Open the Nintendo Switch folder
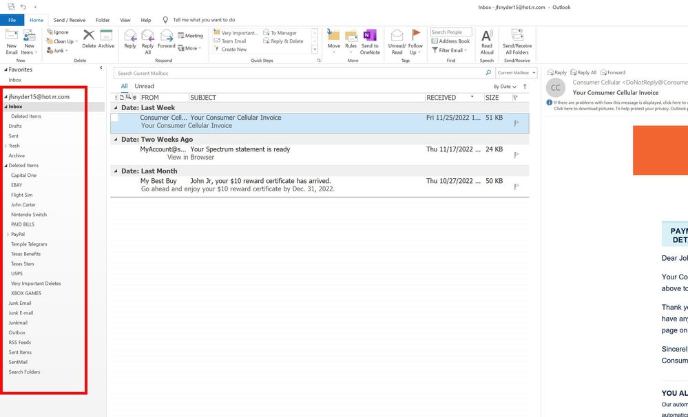This screenshot has height=417, width=688. tap(28, 215)
